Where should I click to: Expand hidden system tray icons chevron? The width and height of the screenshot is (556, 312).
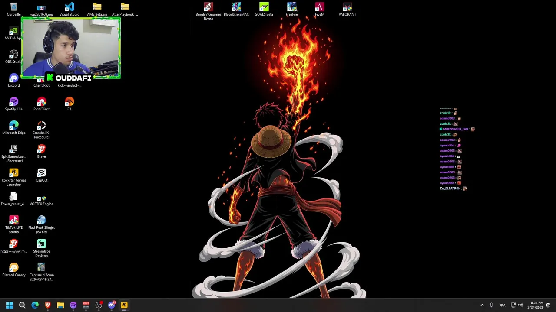coord(482,305)
